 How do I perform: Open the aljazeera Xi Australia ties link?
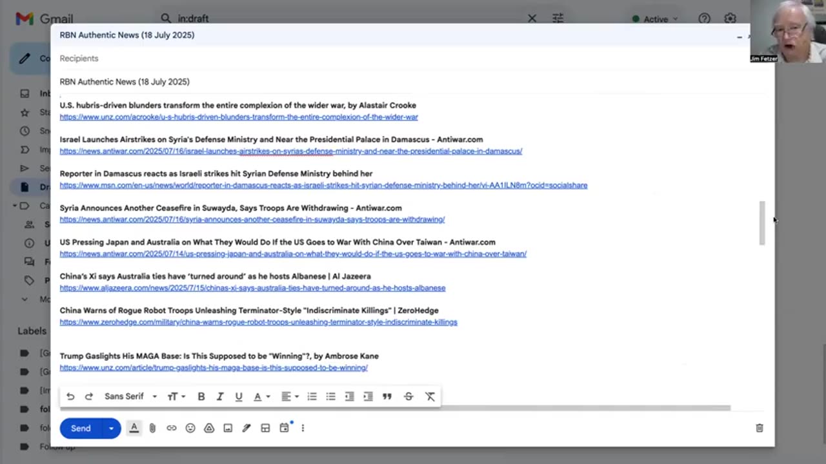click(252, 288)
